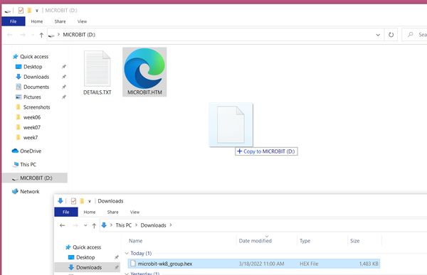Image resolution: width=427 pixels, height=275 pixels.
Task: Select Quick access in Downloads window sidebar
Action: [x=83, y=247]
